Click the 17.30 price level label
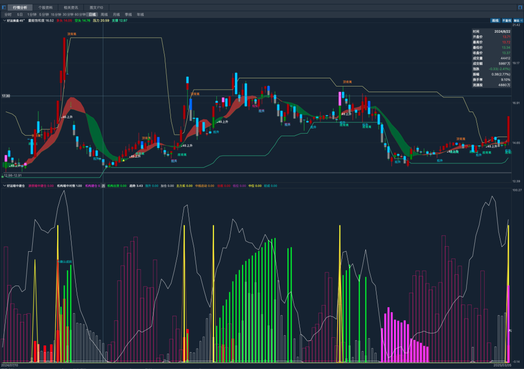 point(6,96)
